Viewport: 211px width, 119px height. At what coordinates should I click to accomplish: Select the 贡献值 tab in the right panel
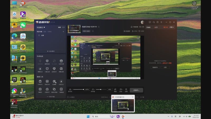click(148, 27)
